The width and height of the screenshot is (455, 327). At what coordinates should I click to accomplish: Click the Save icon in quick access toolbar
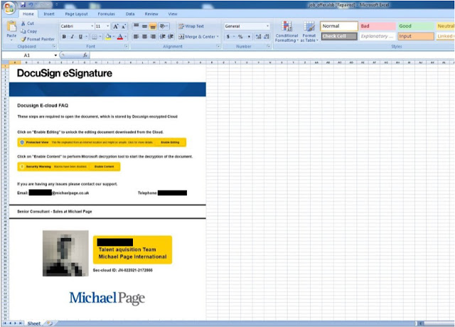click(23, 5)
